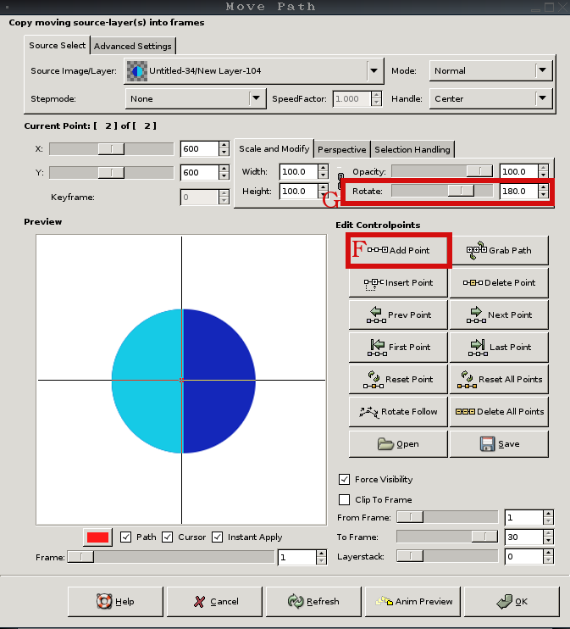Start Anim Preview

tap(412, 602)
